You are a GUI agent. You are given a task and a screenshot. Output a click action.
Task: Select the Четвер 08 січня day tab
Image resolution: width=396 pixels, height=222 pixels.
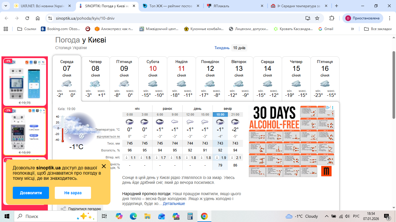(x=95, y=79)
